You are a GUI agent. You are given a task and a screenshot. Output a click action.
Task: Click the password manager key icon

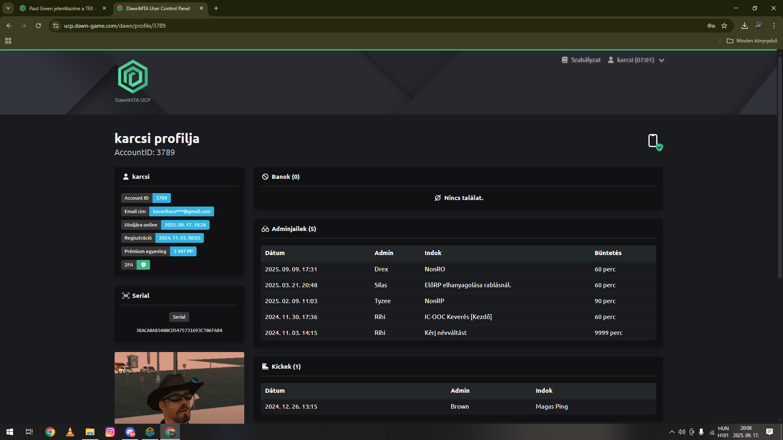pyautogui.click(x=711, y=26)
